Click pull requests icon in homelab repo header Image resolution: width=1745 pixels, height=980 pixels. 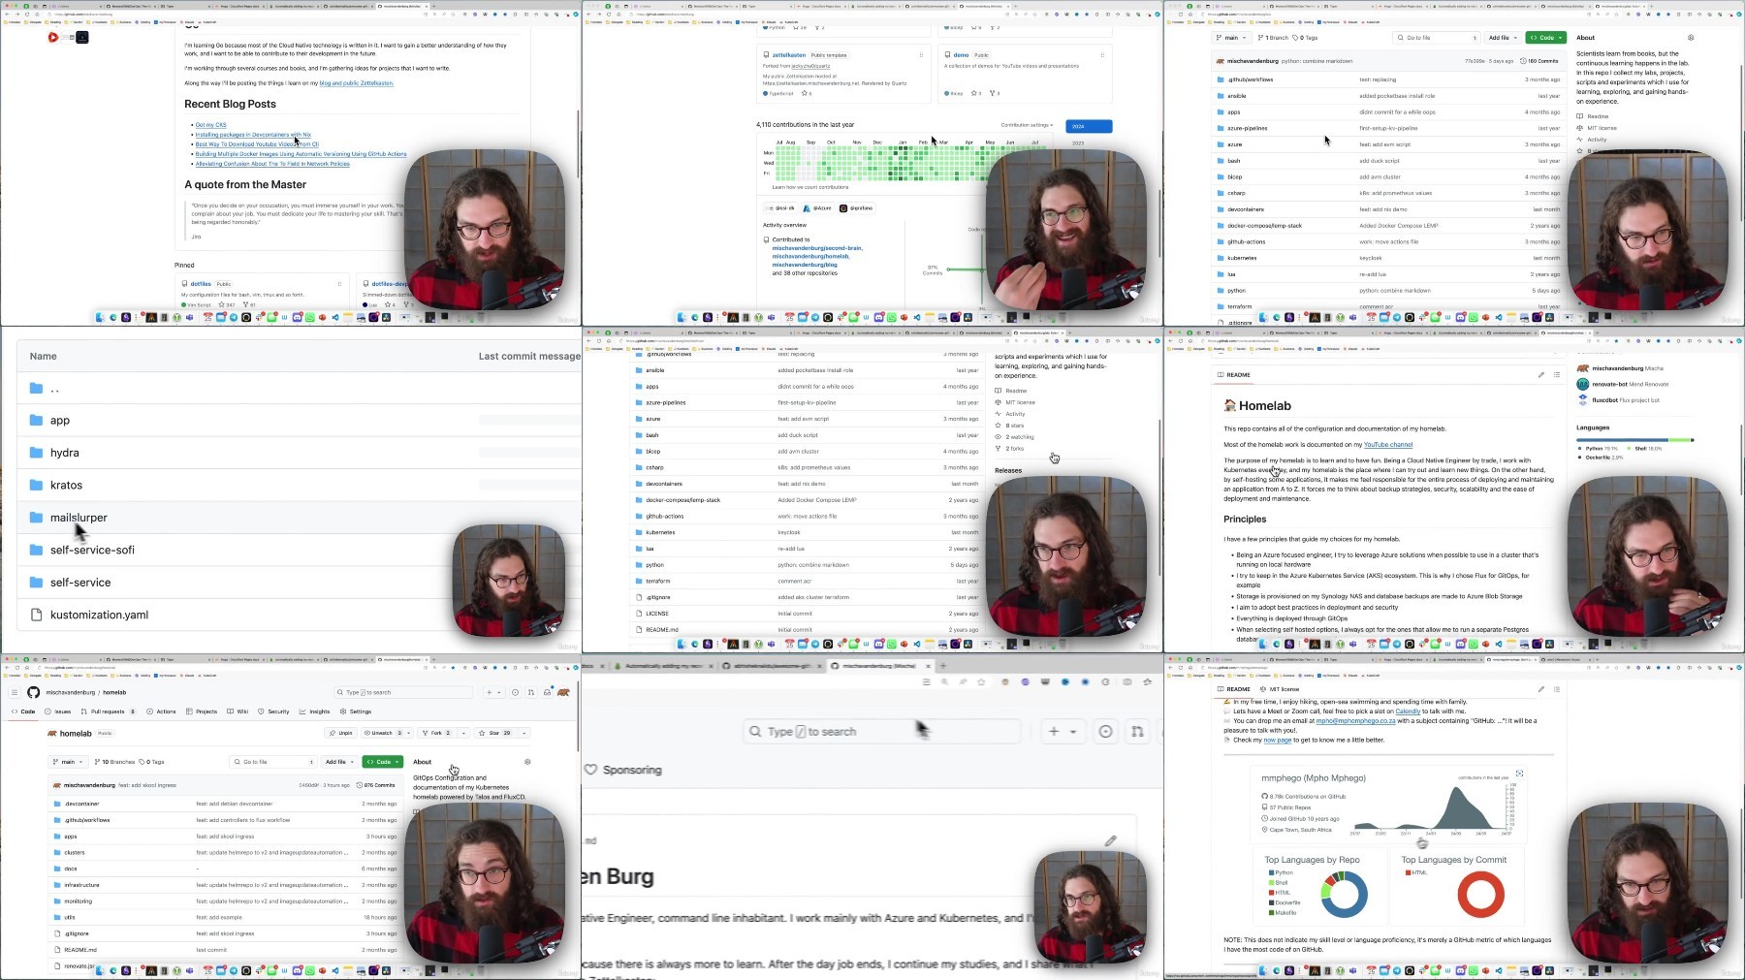[531, 692]
